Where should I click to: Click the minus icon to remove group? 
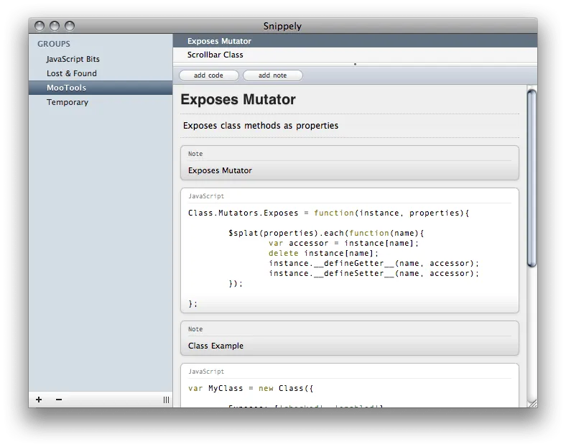[59, 400]
